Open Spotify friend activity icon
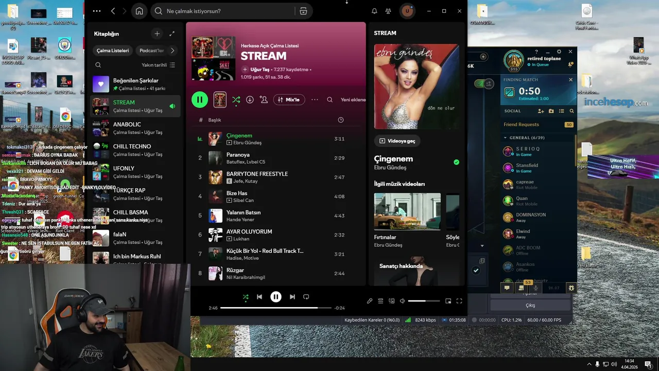This screenshot has width=659, height=371. pos(388,11)
